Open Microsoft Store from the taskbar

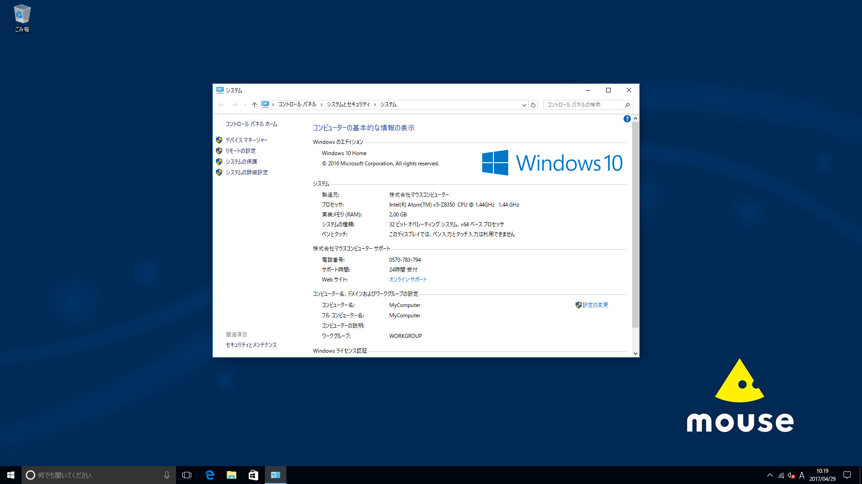pos(253,475)
